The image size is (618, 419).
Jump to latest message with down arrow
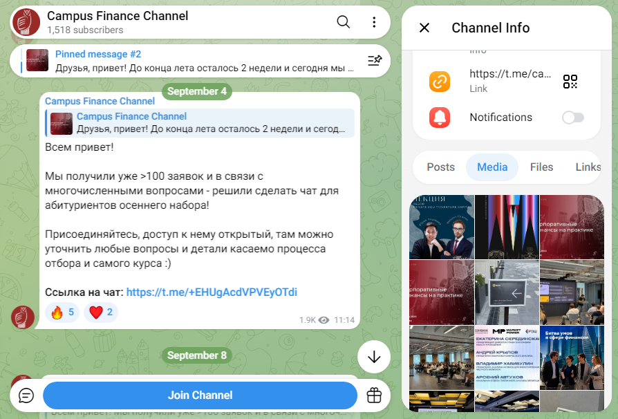(374, 357)
